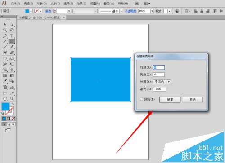Reset to default fill and stroke
Viewport: 225px width, 163px height.
coord(3,113)
